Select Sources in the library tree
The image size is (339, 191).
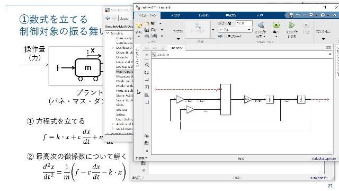pyautogui.click(x=122, y=110)
